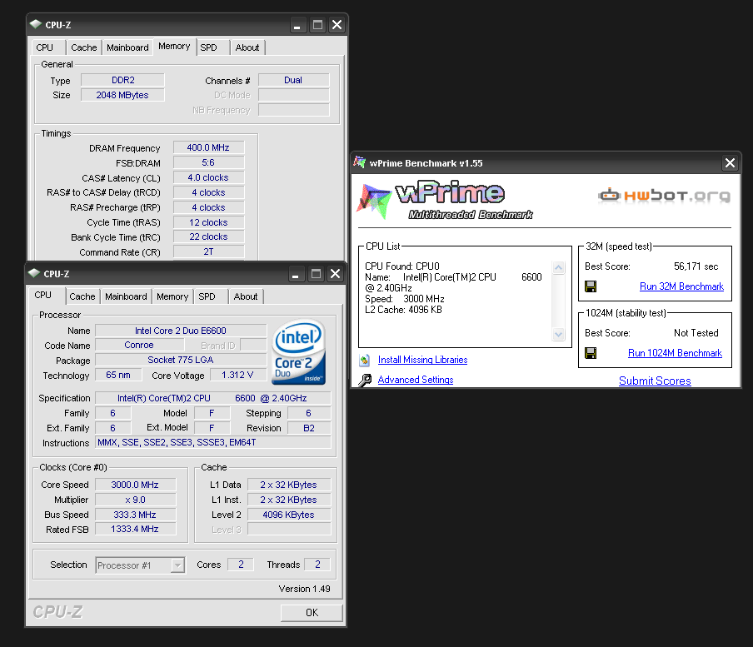Switch to Cache tab in front CPU-Z window
This screenshot has height=647, width=753.
point(82,296)
